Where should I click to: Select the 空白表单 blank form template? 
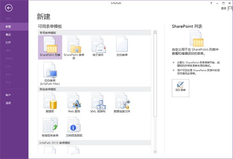[122, 46]
